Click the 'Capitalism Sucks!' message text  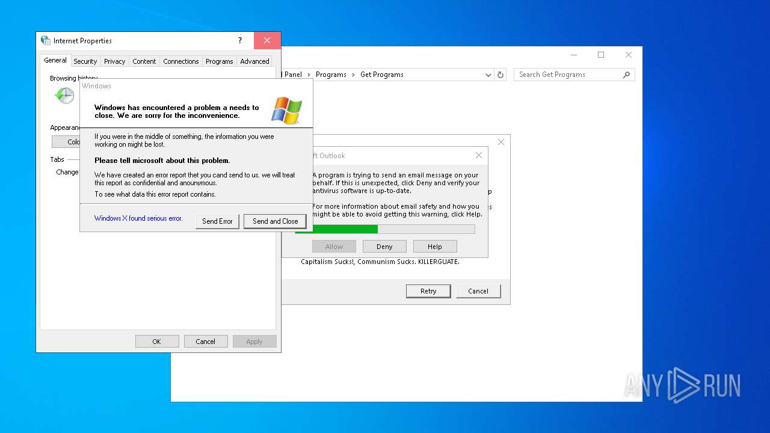tap(380, 262)
